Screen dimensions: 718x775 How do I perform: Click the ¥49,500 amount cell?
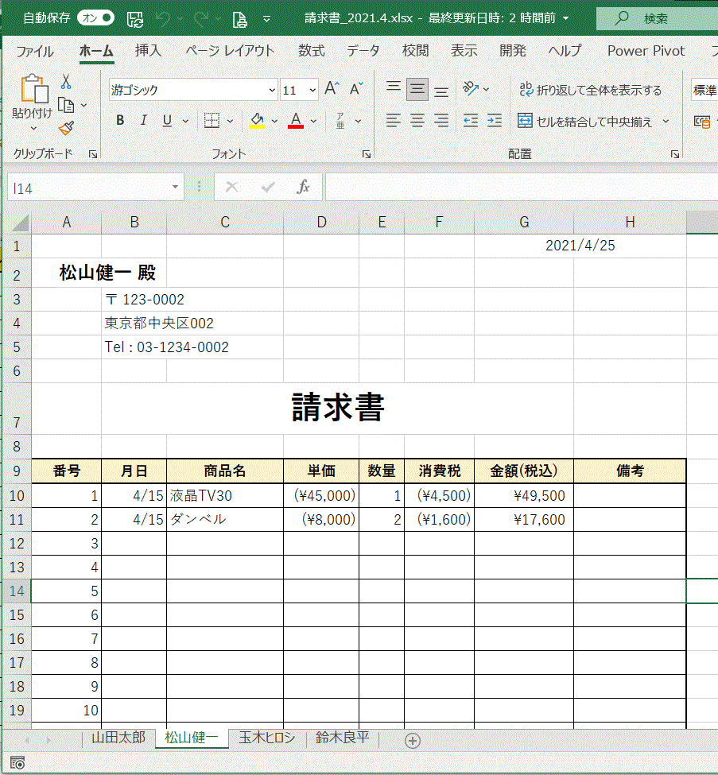coord(524,495)
